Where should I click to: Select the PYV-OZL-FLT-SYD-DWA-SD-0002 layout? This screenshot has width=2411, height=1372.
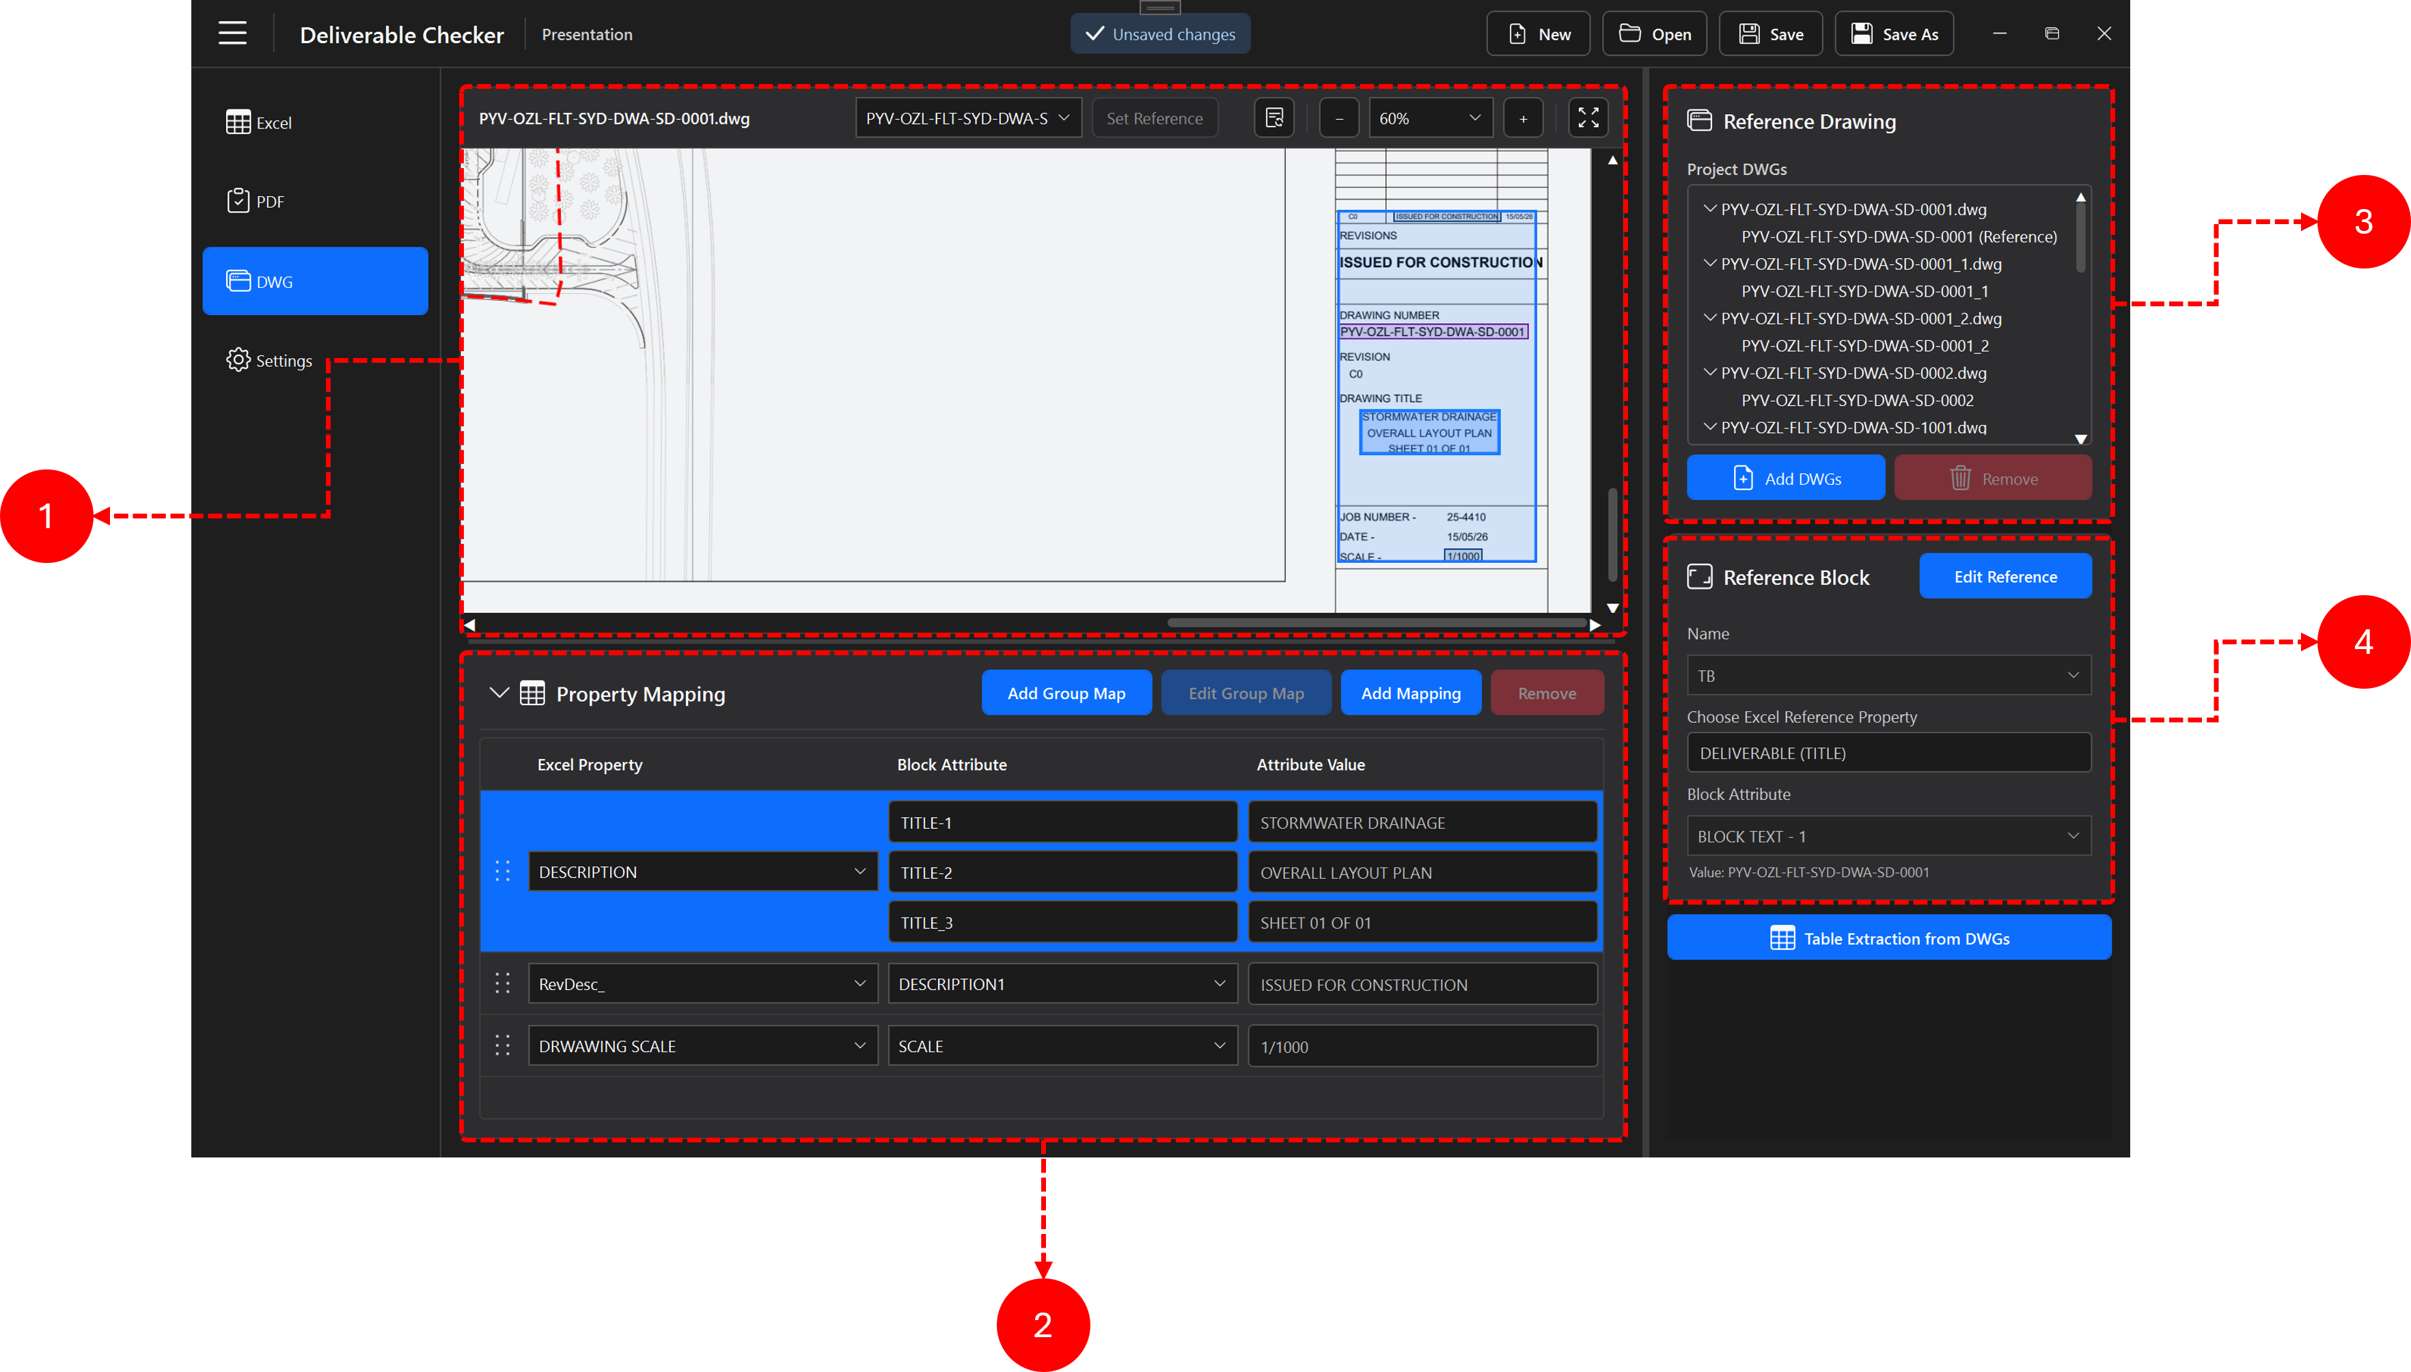[x=1857, y=400]
